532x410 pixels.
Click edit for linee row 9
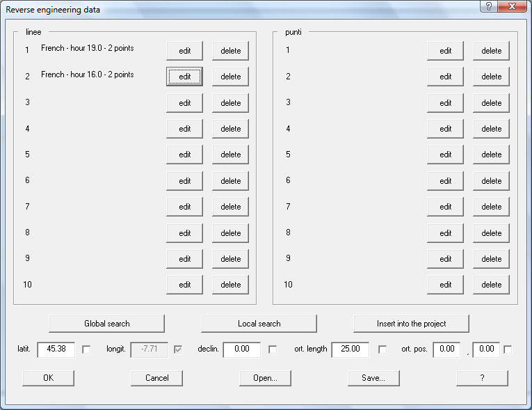(x=184, y=259)
